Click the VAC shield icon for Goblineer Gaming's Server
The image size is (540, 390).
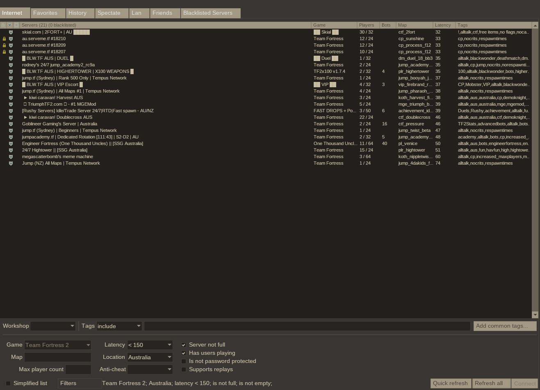[x=11, y=124]
